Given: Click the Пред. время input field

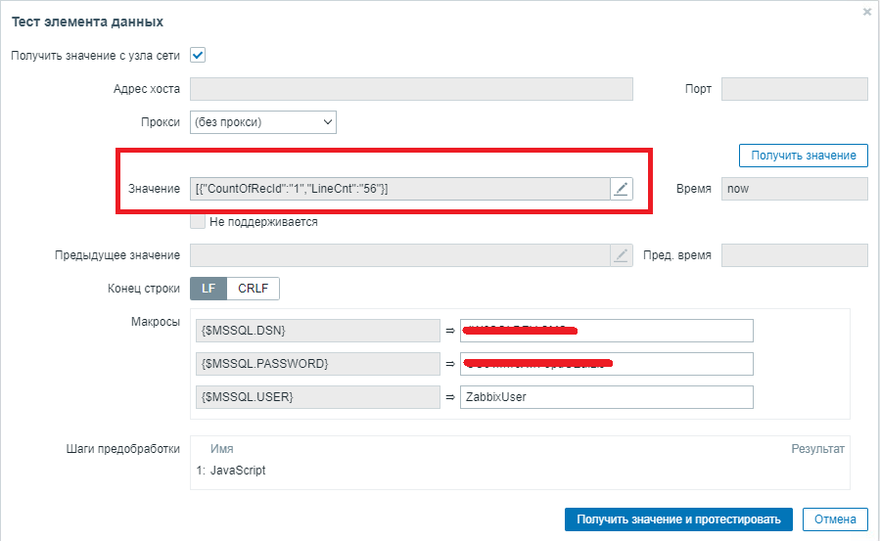Looking at the screenshot, I should 794,255.
